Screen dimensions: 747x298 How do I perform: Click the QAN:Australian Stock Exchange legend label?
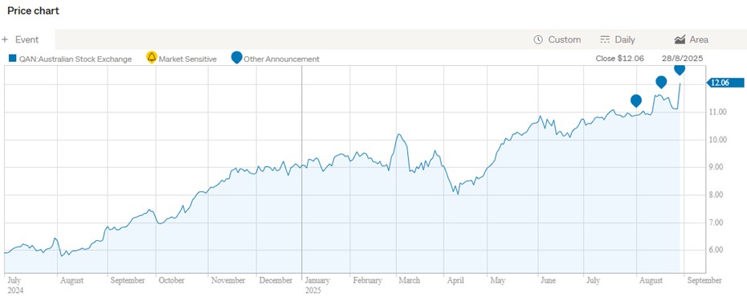tap(76, 59)
